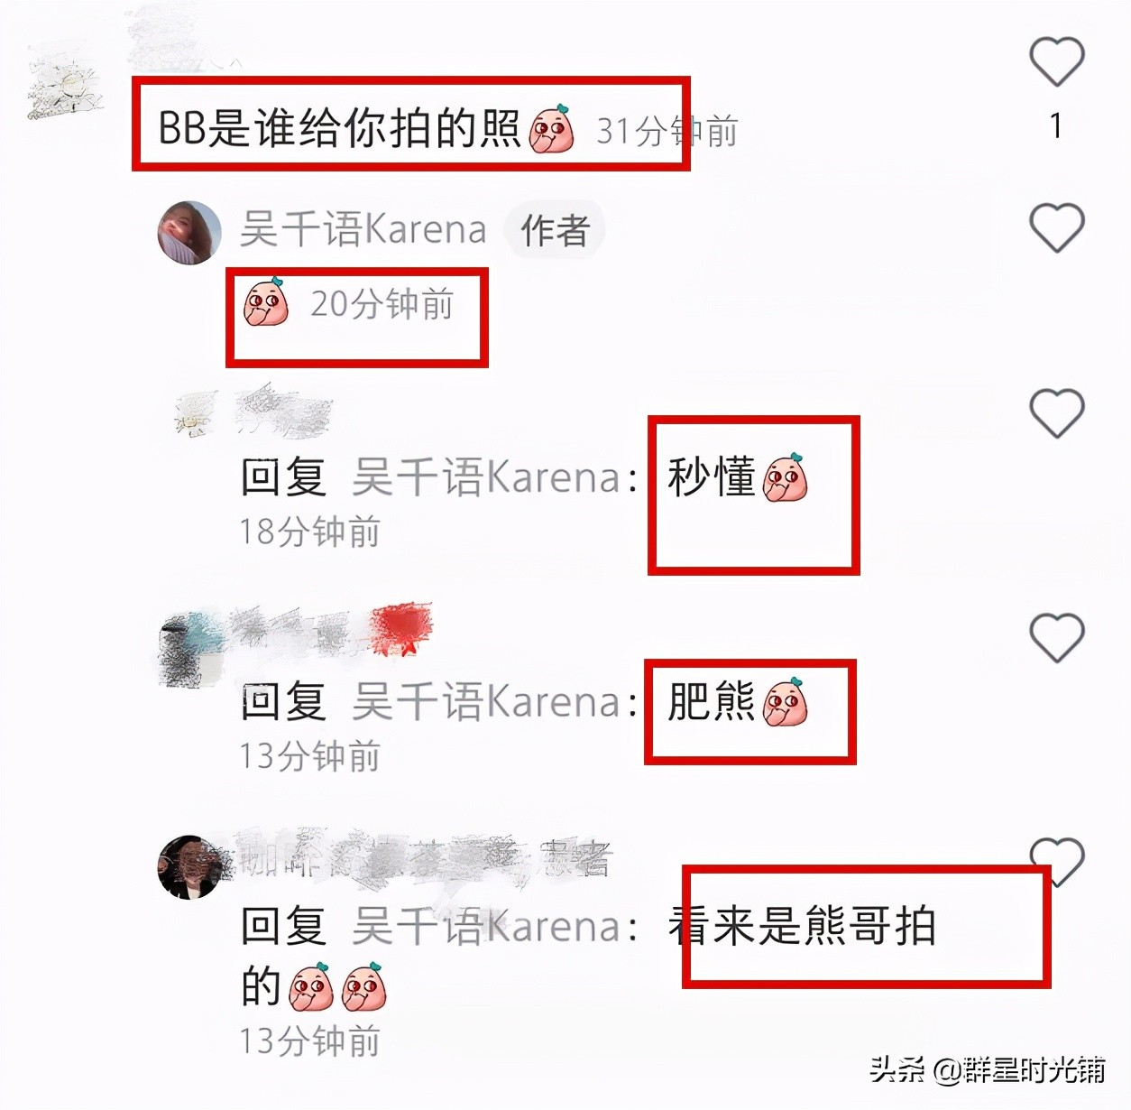Tap emoji in 吴千语Karena's reply

(266, 303)
